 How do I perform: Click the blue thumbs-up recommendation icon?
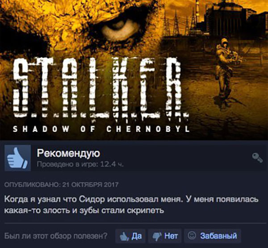17,158
